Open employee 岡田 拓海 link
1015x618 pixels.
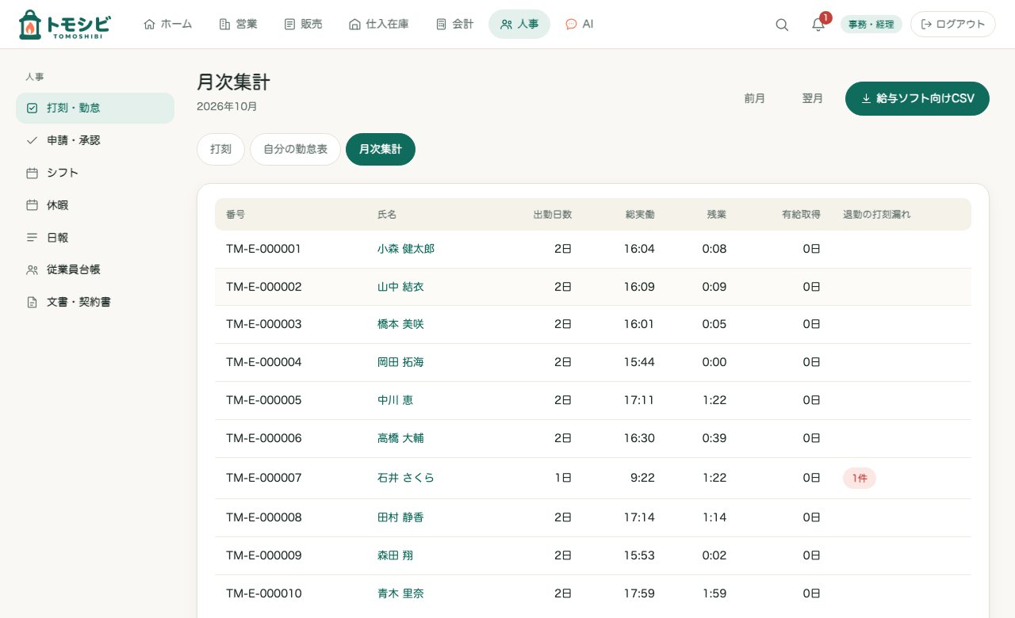[x=400, y=362]
